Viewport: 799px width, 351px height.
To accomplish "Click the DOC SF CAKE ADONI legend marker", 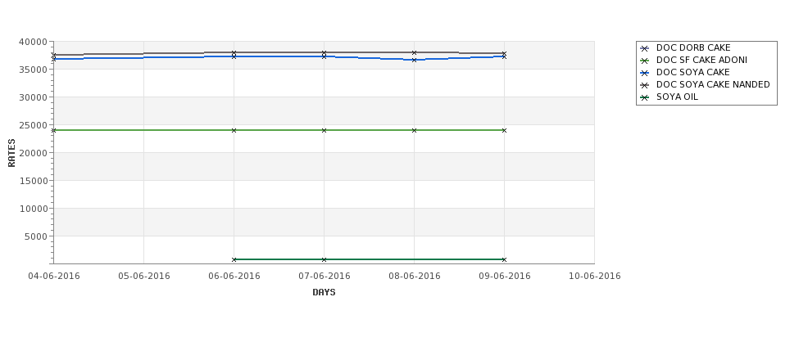I will click(x=645, y=61).
